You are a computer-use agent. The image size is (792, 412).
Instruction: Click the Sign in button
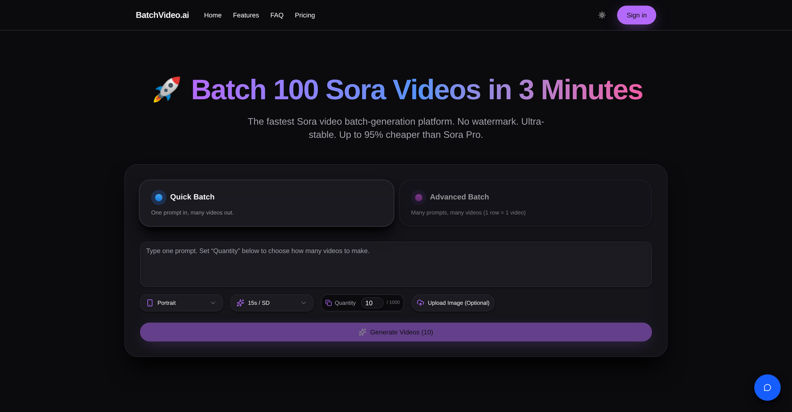[636, 15]
